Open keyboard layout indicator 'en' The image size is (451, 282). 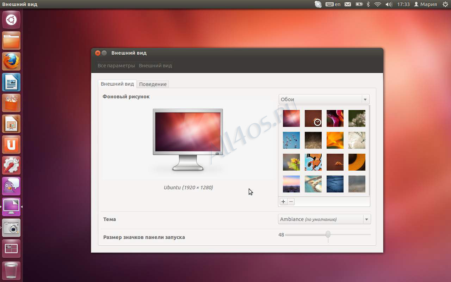coord(333,4)
